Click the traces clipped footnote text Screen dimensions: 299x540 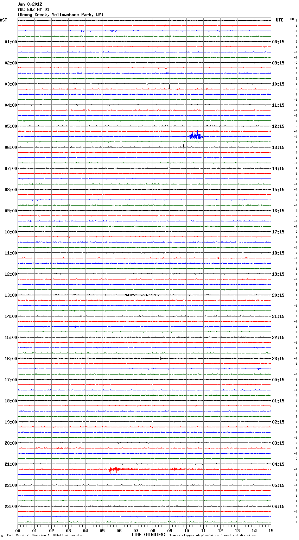pyautogui.click(x=212, y=535)
